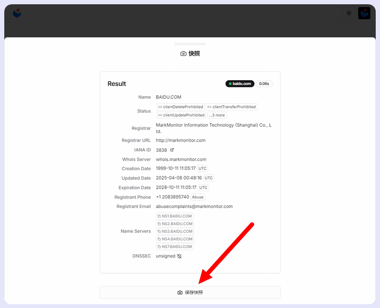Click the abusecomplaints@markmonitor.com email value
The image size is (380, 308).
pyautogui.click(x=194, y=207)
